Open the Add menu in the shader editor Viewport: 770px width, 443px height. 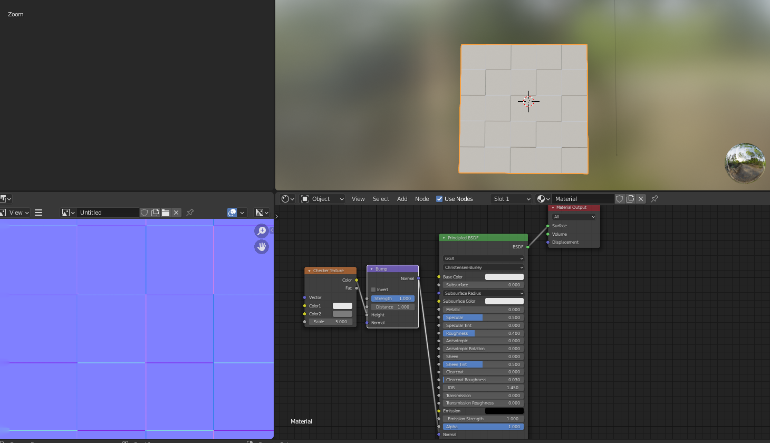(402, 199)
